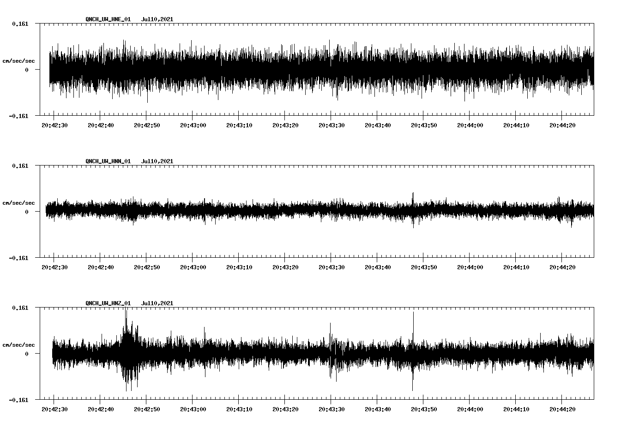Click the cm/sec/sec unit label on HNN plot

pyautogui.click(x=18, y=203)
